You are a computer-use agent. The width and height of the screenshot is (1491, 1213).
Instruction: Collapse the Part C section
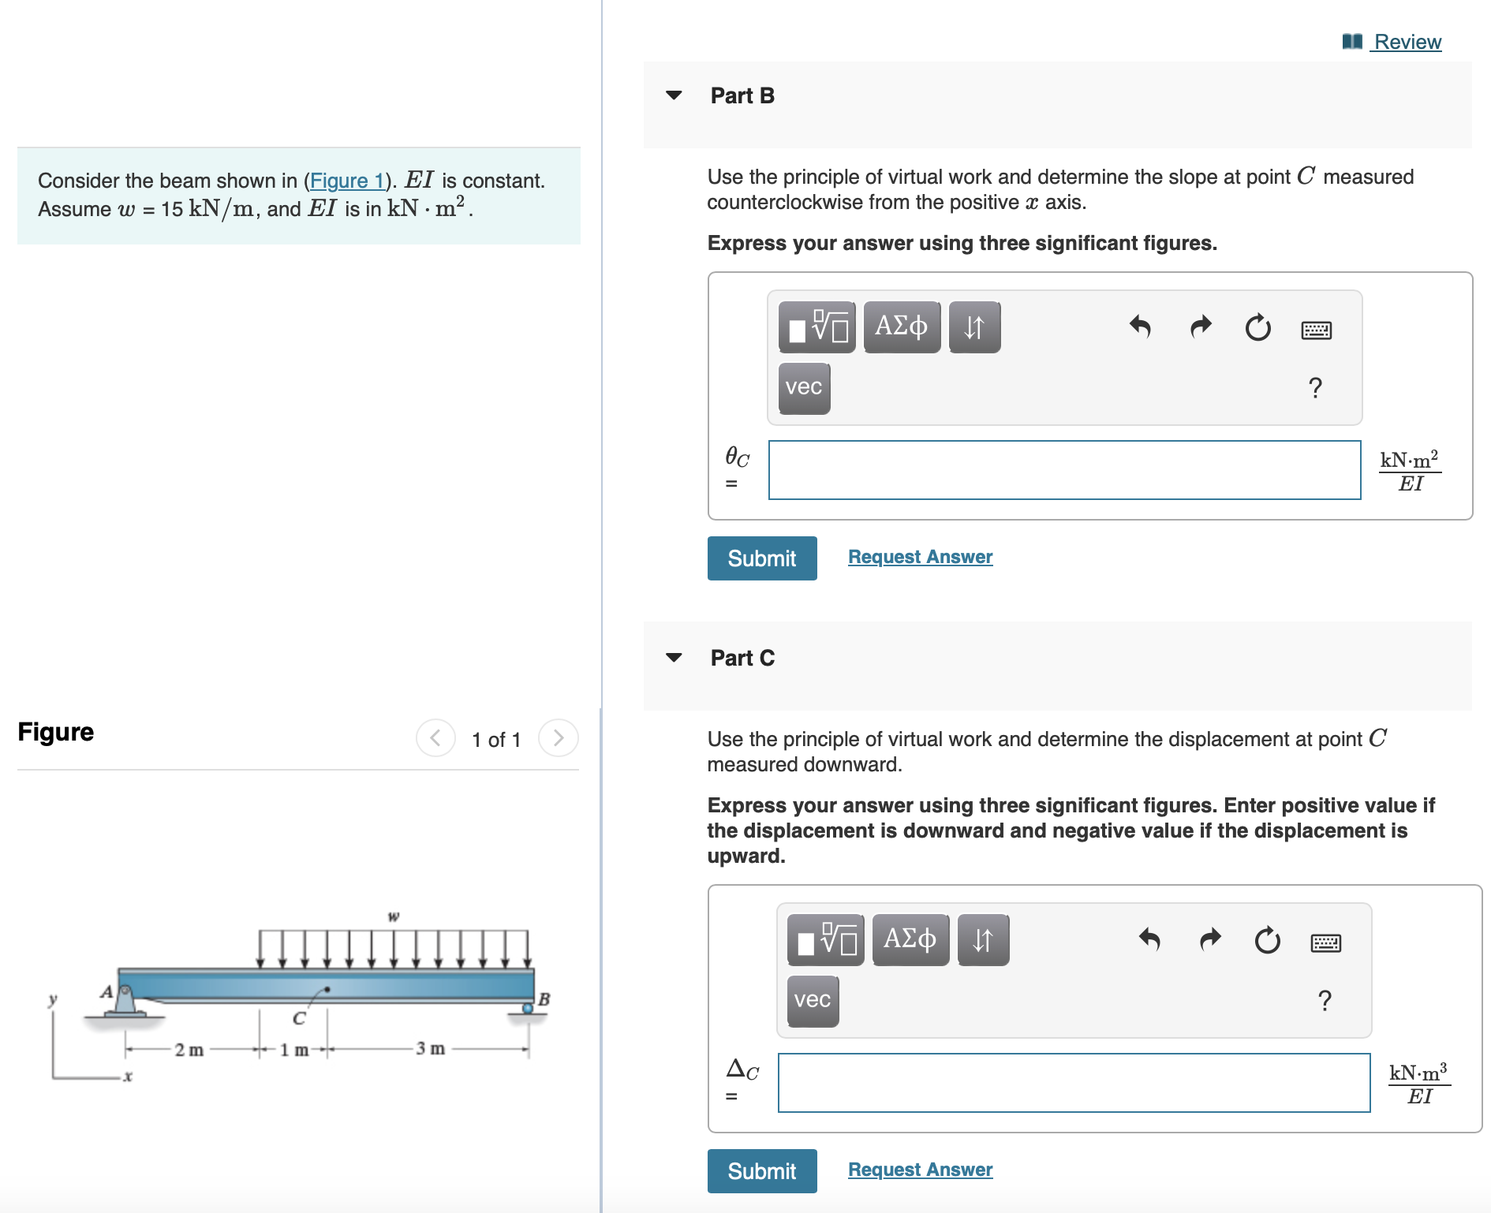tap(674, 657)
